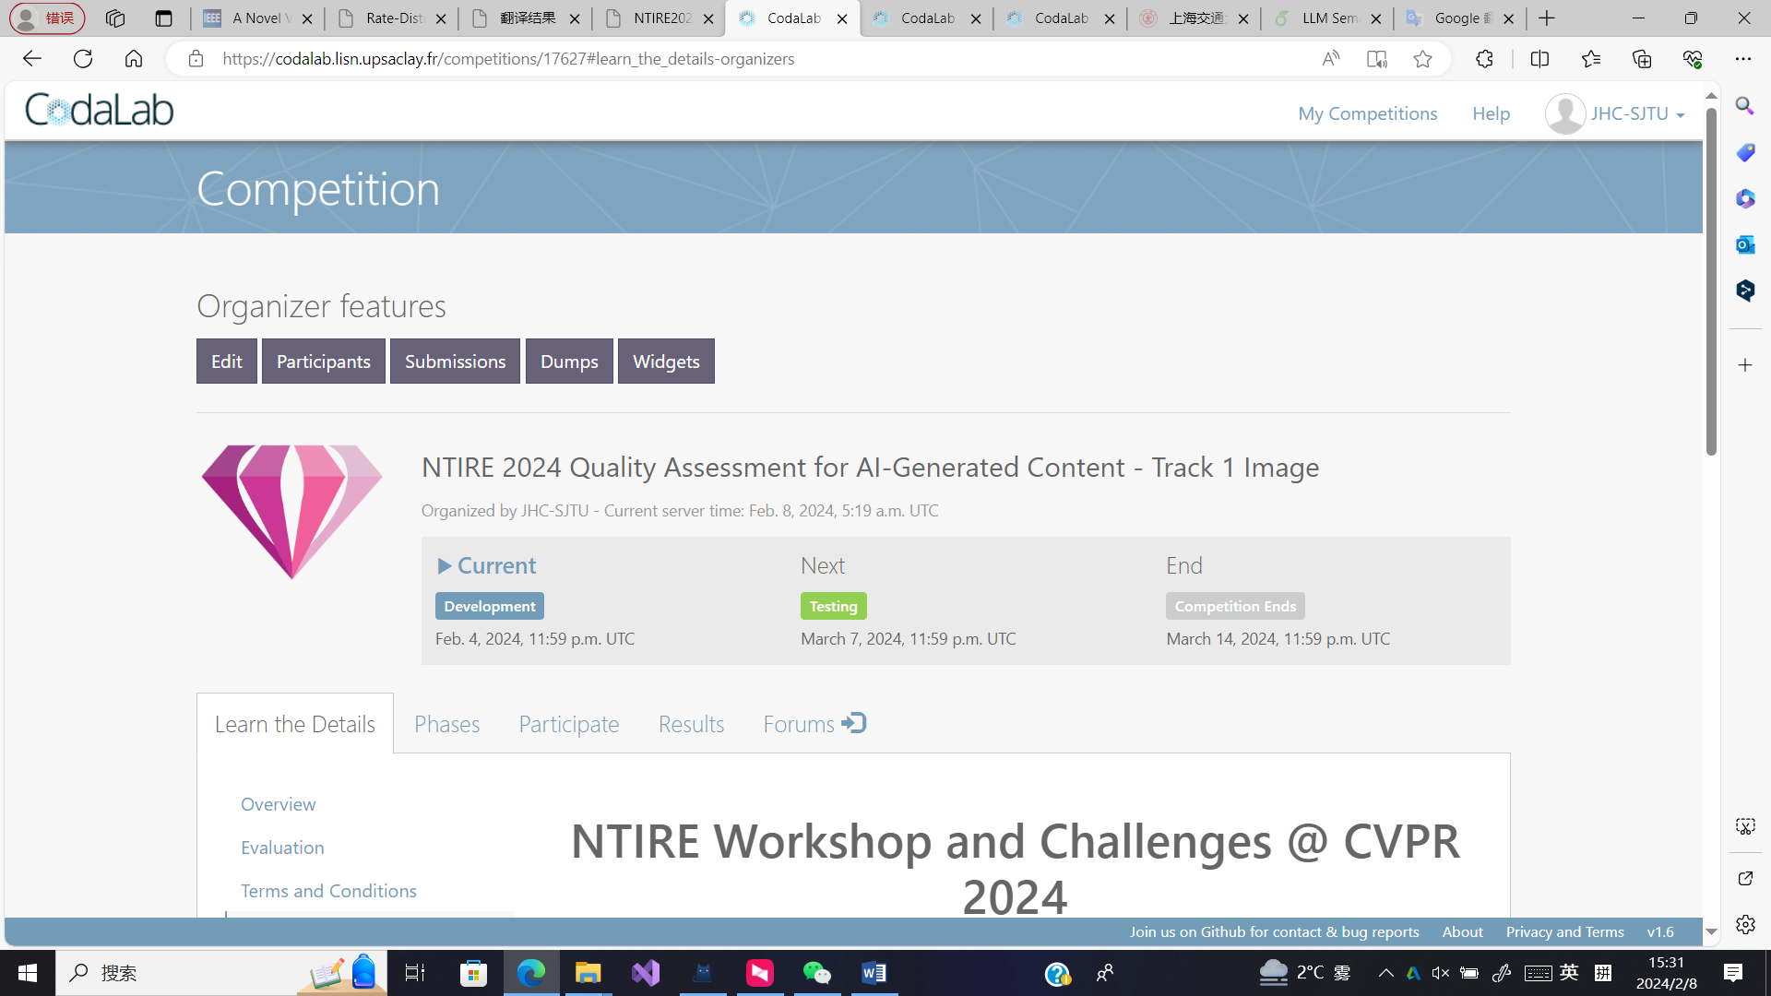Expand the Overview section link

(279, 802)
